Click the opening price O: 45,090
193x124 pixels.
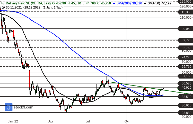click(59, 3)
